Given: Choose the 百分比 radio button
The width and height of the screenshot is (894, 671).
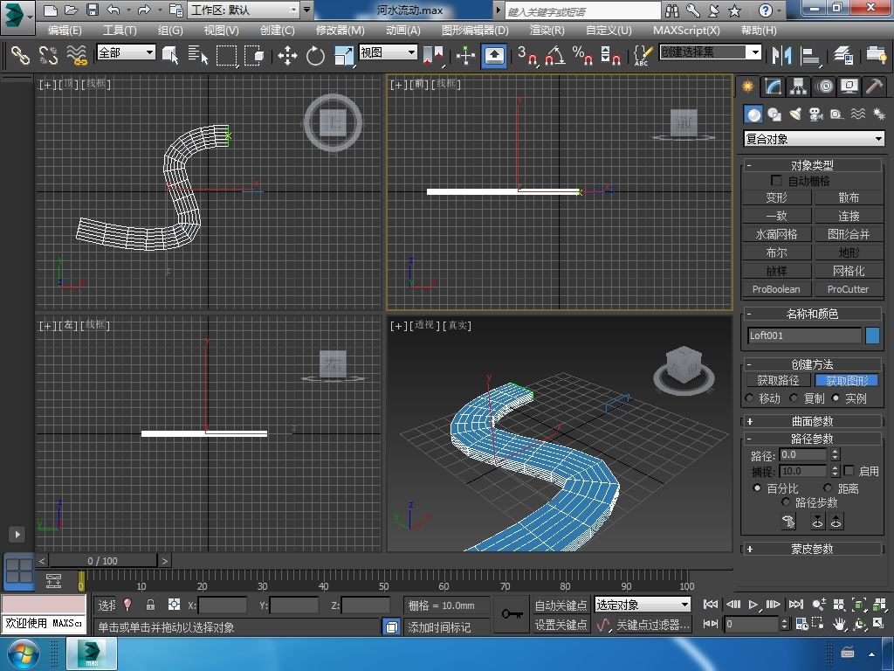Looking at the screenshot, I should [x=757, y=488].
